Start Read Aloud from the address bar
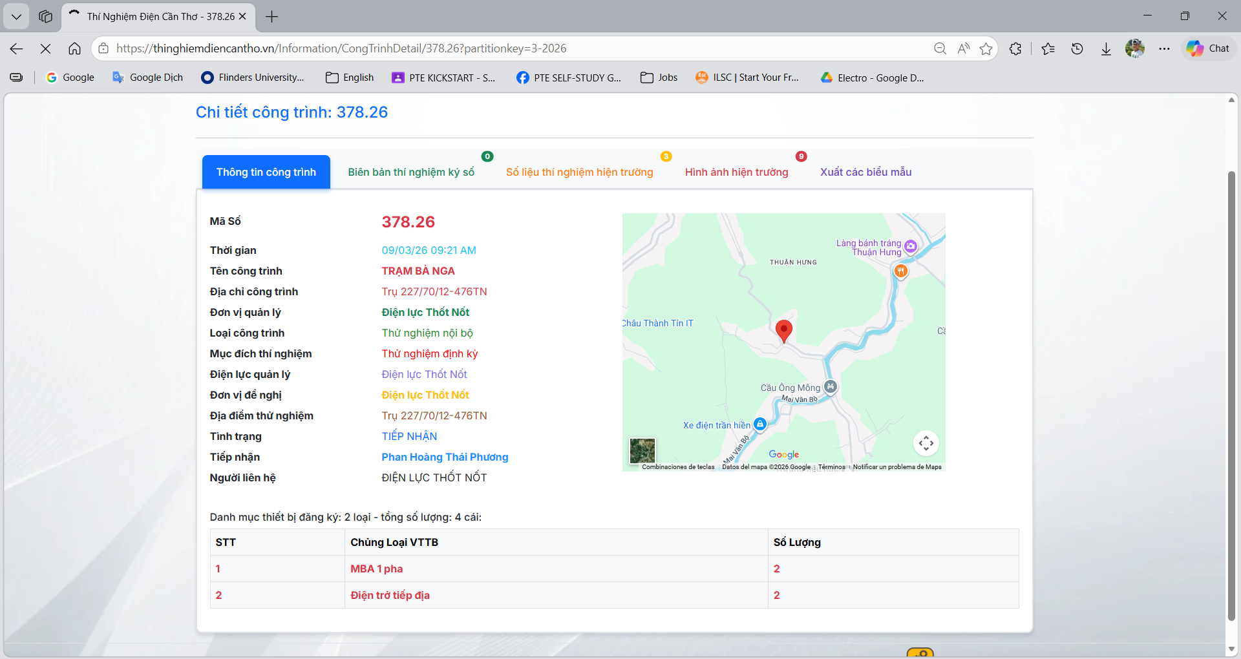 (964, 48)
